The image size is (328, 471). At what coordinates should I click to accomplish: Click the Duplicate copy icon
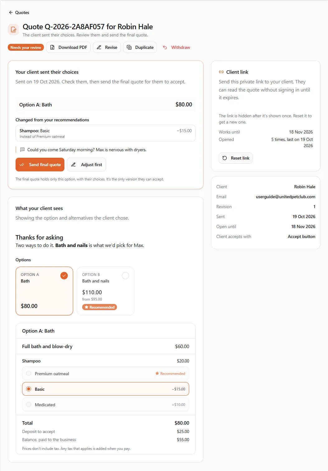[x=129, y=47]
